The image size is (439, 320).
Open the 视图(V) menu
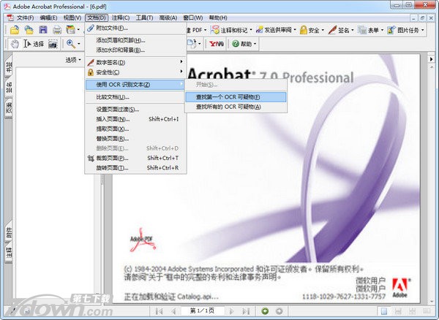click(x=72, y=18)
